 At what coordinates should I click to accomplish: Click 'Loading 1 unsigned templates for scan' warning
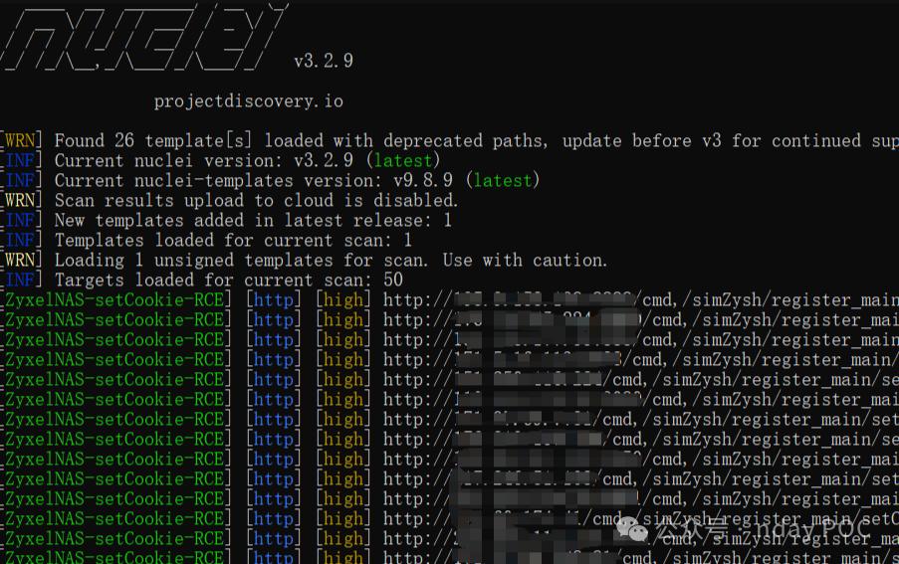point(241,261)
